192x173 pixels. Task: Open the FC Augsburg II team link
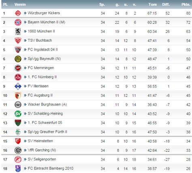point(40,95)
